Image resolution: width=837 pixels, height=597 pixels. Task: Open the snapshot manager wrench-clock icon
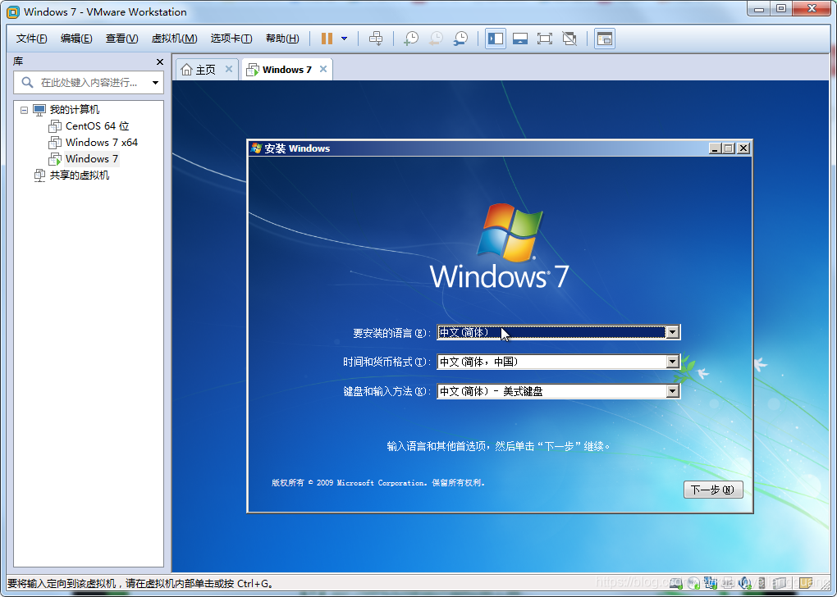460,39
